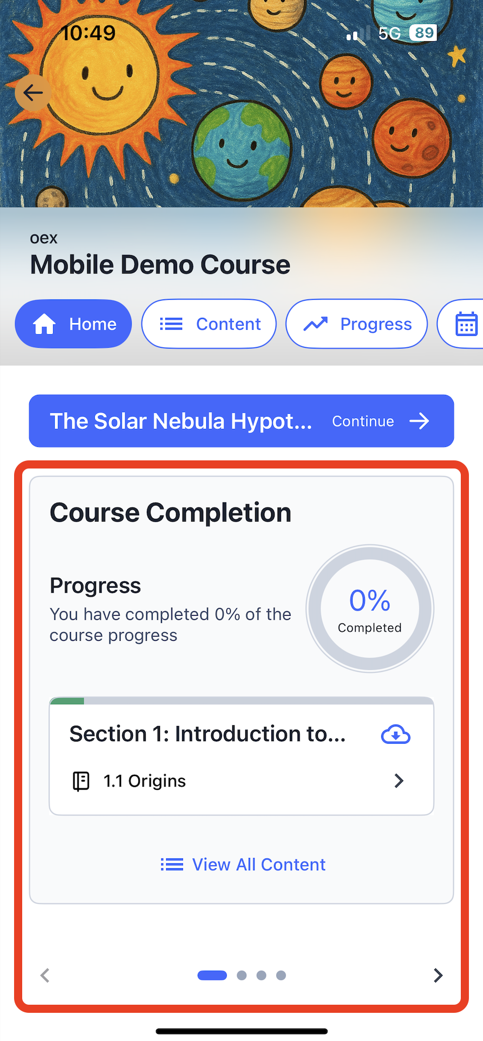Jump to the third carousel page dot
The height and width of the screenshot is (1041, 483).
click(261, 975)
